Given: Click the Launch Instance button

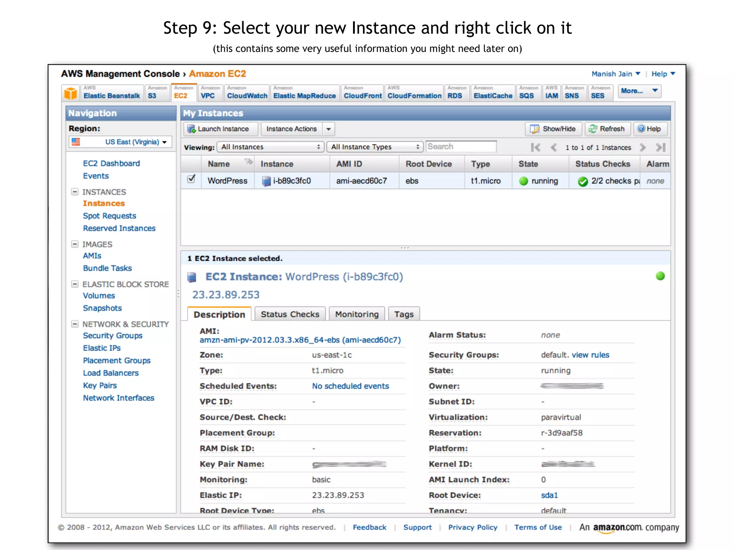Looking at the screenshot, I should [221, 129].
